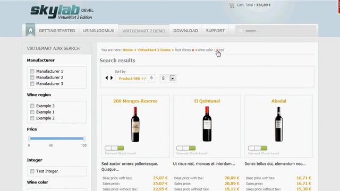This screenshot has width=340, height=191.
Task: Remove the Red Wines filter x
Action: click(193, 50)
